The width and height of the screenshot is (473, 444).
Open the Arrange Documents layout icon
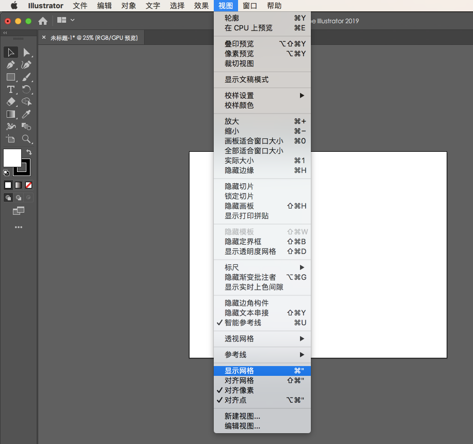tap(61, 20)
